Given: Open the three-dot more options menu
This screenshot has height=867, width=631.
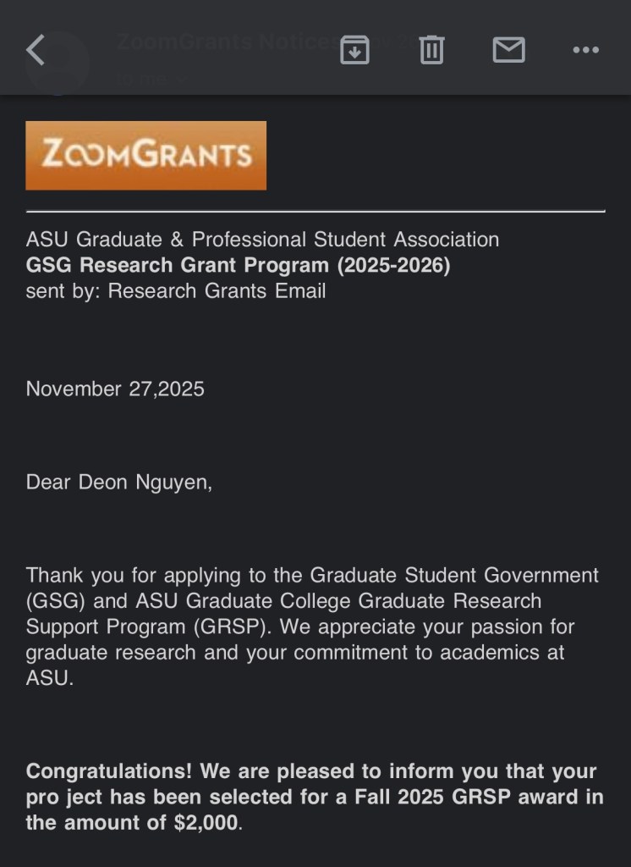Looking at the screenshot, I should (585, 51).
